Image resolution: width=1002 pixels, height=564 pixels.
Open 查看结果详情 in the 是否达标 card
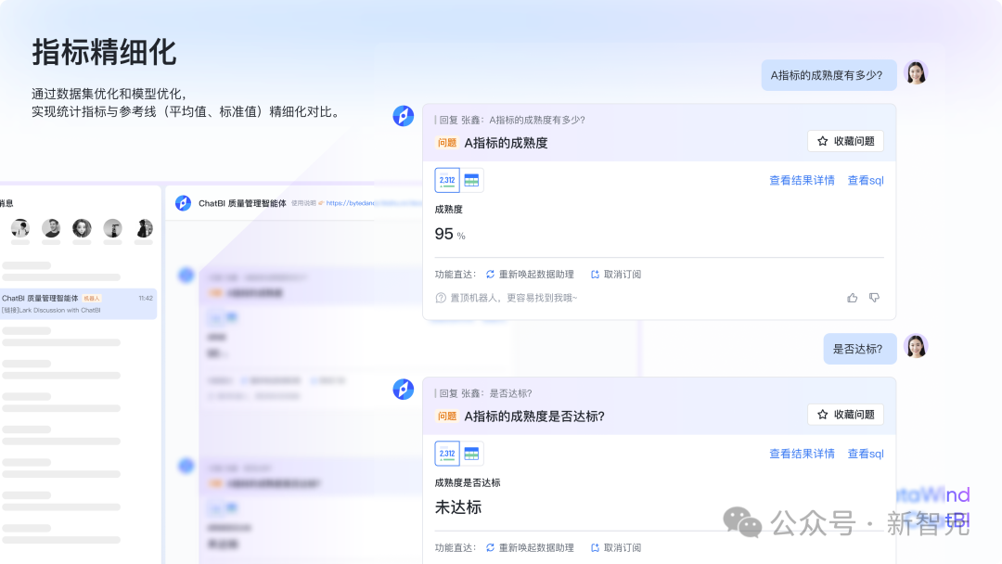(x=802, y=454)
